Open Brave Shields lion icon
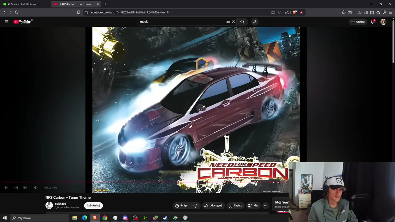This screenshot has width=395, height=222. coord(294,12)
